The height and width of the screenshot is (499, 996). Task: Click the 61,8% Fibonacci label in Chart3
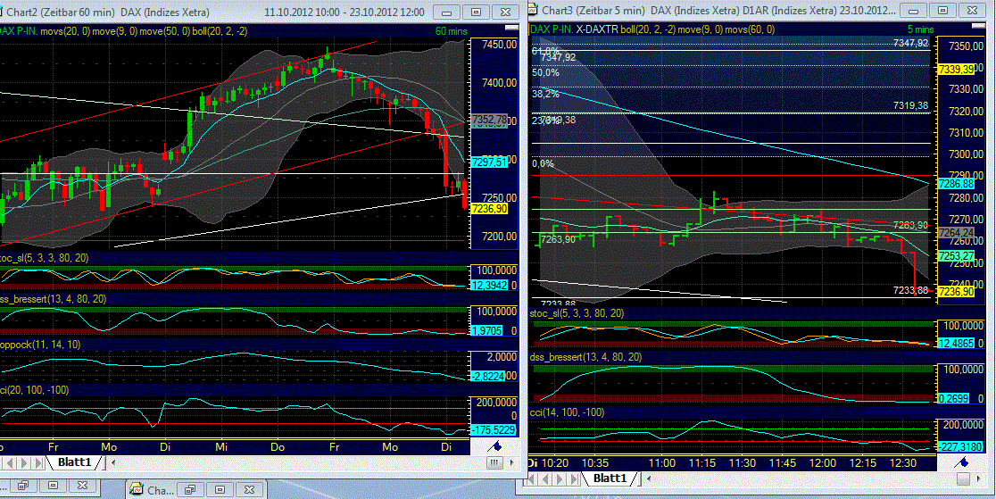click(545, 50)
